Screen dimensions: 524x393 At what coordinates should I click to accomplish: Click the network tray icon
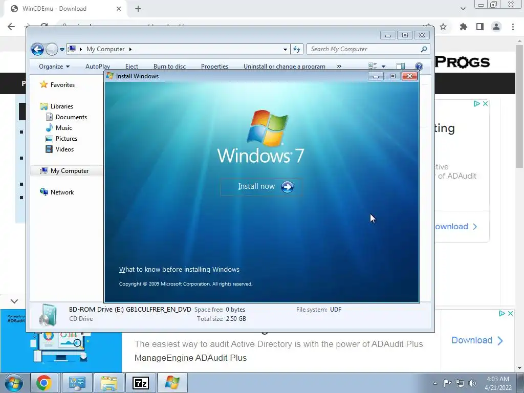pyautogui.click(x=460, y=383)
